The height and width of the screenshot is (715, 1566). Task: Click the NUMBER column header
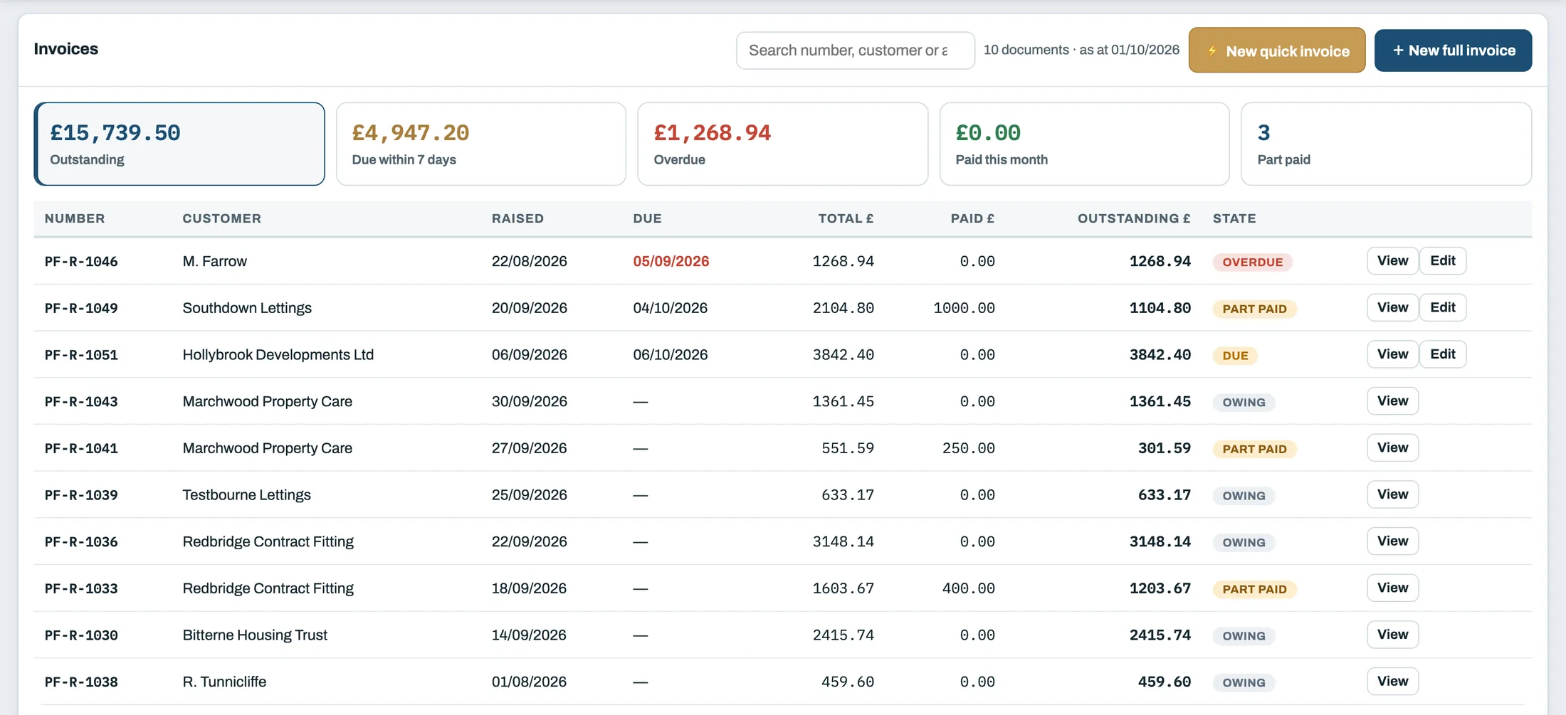tap(75, 218)
